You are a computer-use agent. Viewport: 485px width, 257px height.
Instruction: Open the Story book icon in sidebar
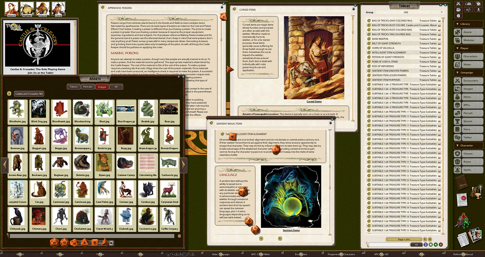[457, 129]
